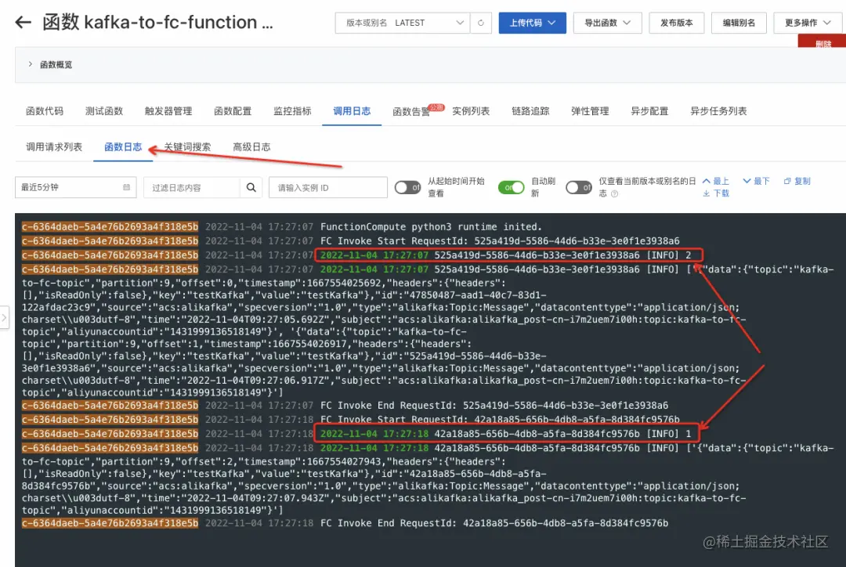Click the "[INFO] 2" log entry
Screen dimensions: 846x567
[x=509, y=255]
